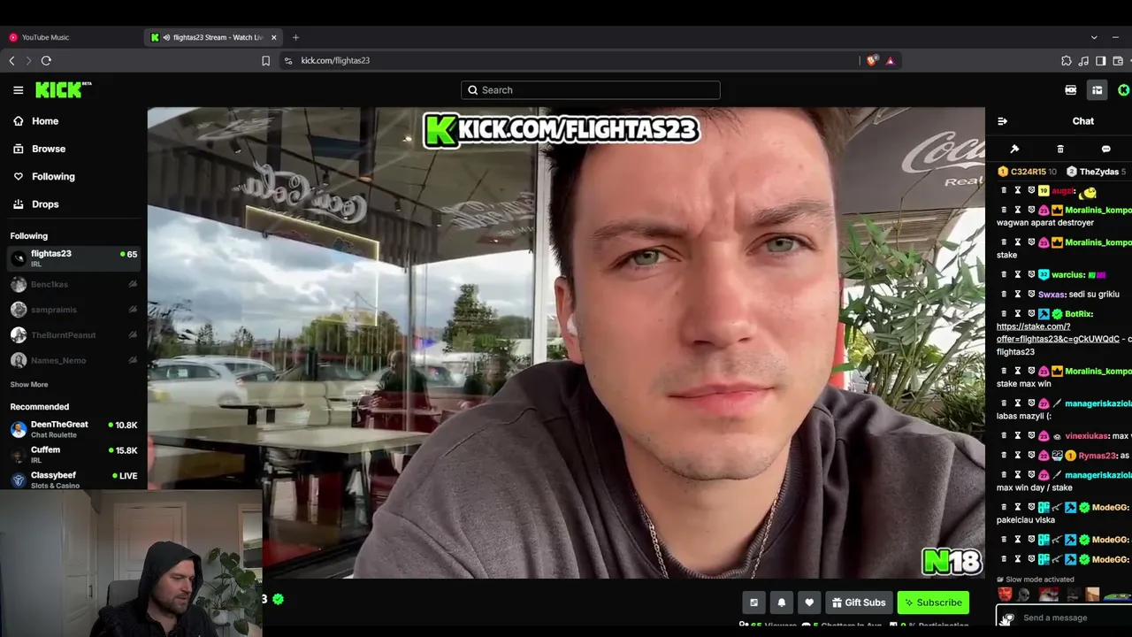Click the Gift Subs button
This screenshot has height=637, width=1132.
point(859,602)
